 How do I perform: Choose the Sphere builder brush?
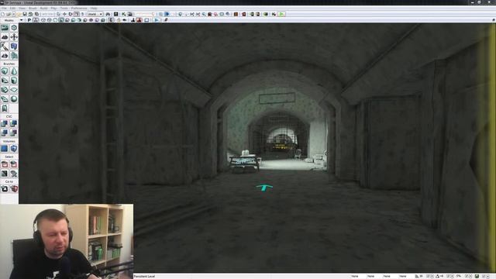pos(14,99)
